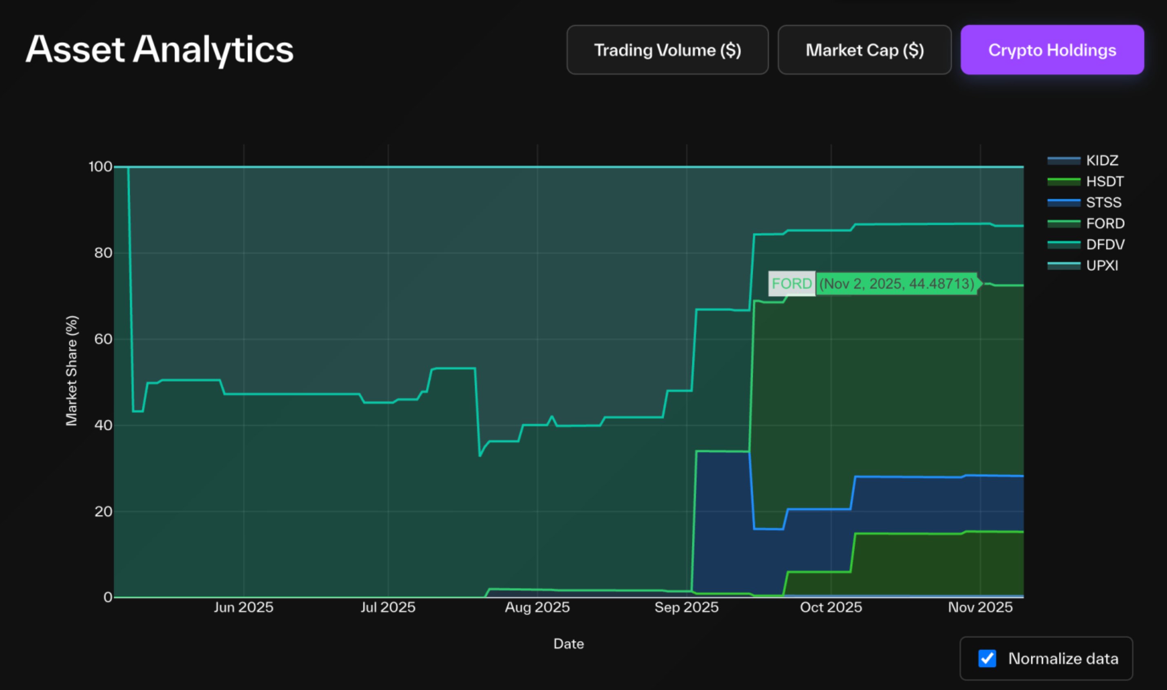Hide the HSDT series via legend label

click(1104, 181)
